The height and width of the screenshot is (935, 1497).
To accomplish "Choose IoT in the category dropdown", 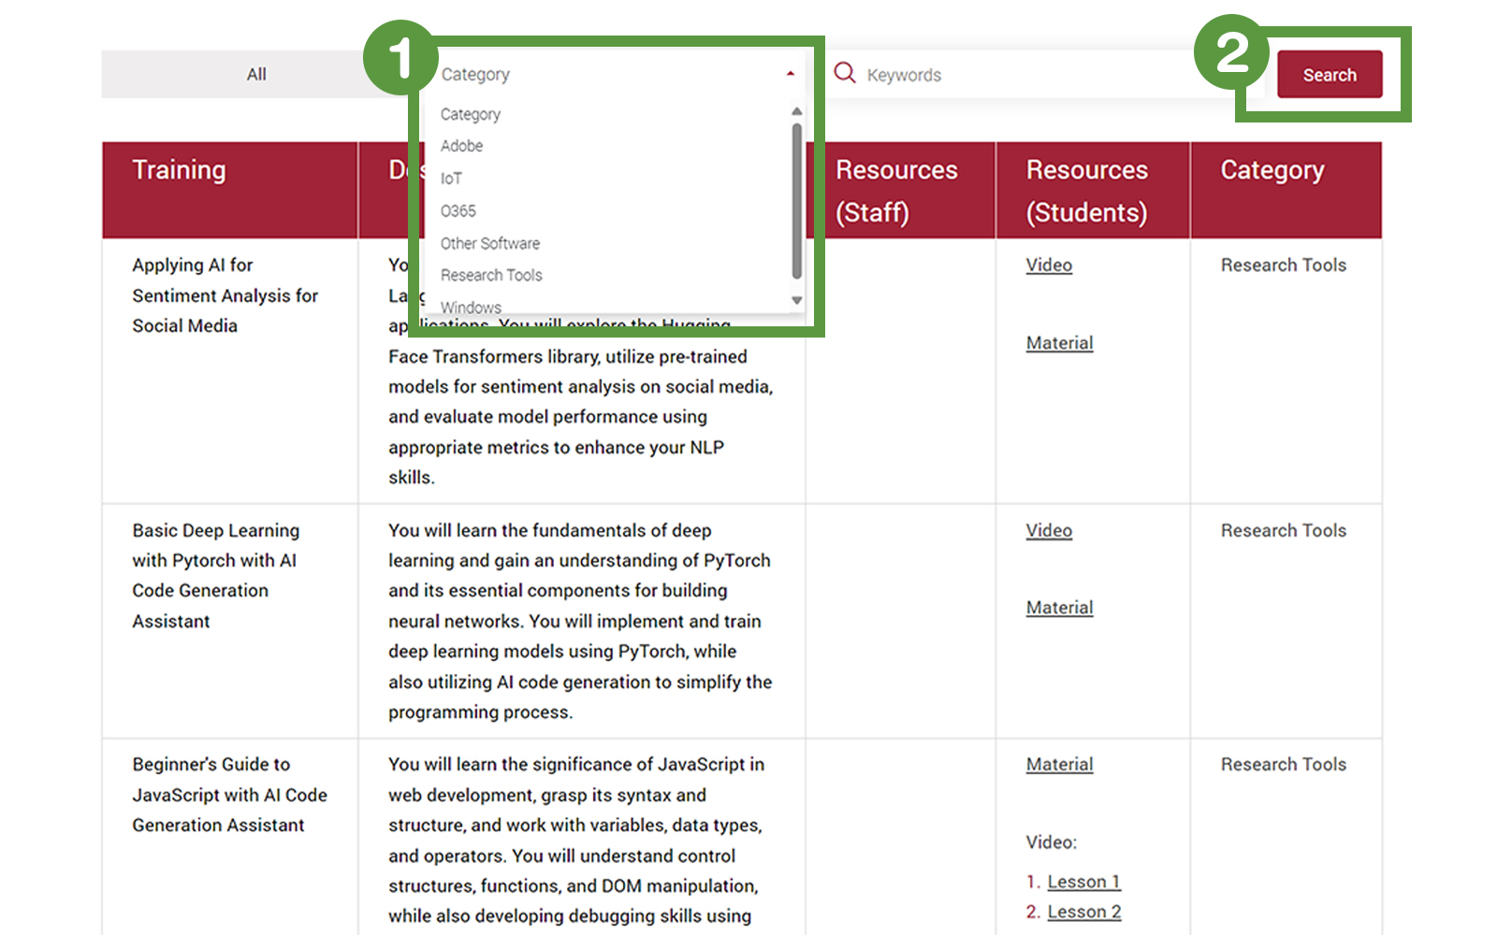I will coord(451,179).
